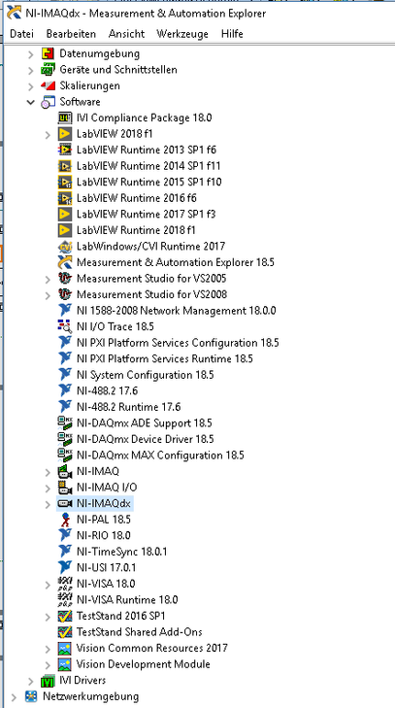
Task: Click LabVIEW Runtime 2013 SP1 f6 icon
Action: click(65, 150)
